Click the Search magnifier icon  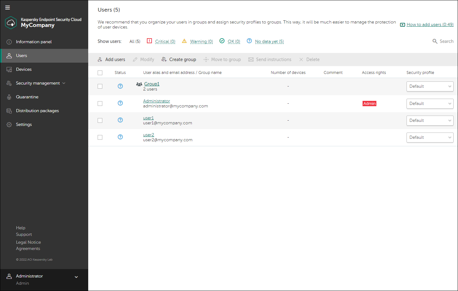435,41
